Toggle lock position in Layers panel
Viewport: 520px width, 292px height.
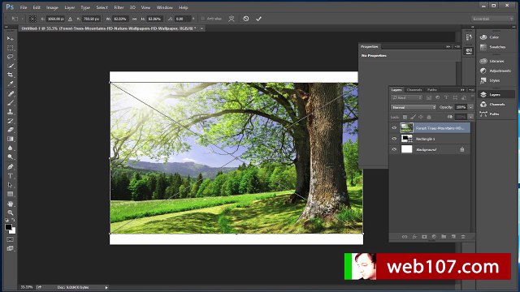[421, 117]
